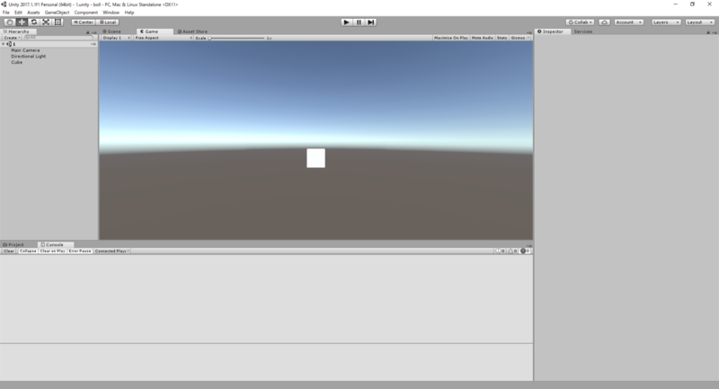Open the Assets menu
The width and height of the screenshot is (719, 389).
[33, 13]
